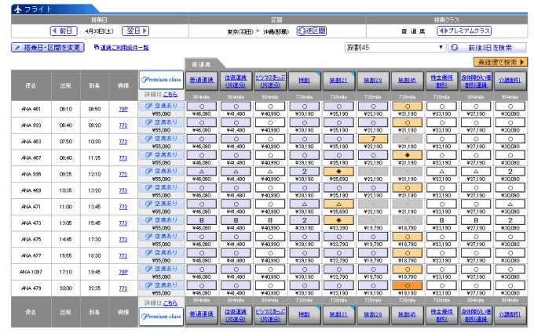Select Premium 空席あり for ANA 461
The width and height of the screenshot is (534, 333).
161,107
